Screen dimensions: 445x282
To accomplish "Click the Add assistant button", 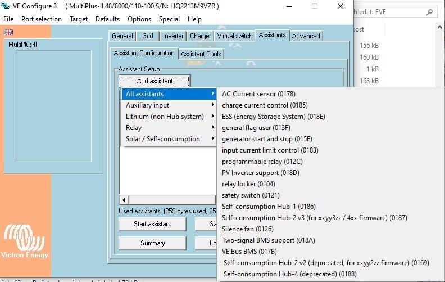I will pyautogui.click(x=155, y=81).
